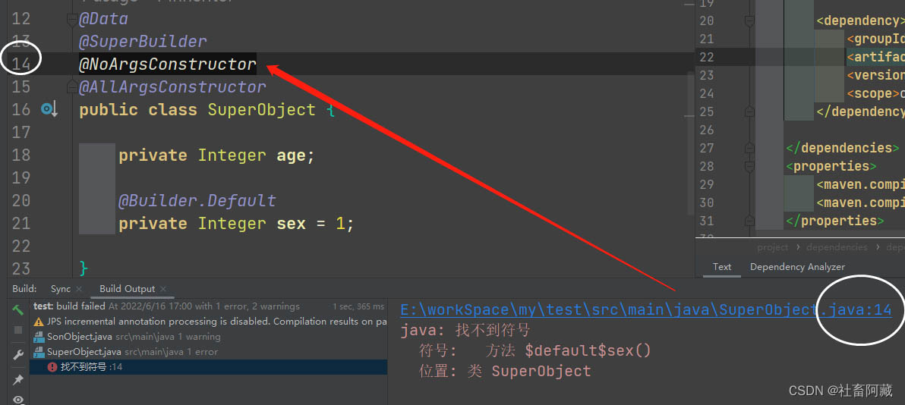Toggle the pin tab icon
The image size is (905, 405).
click(18, 379)
